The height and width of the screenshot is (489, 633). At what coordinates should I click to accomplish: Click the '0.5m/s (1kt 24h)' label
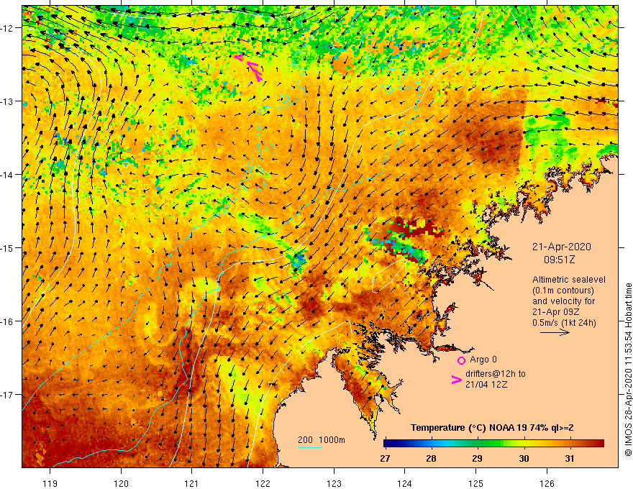click(564, 323)
